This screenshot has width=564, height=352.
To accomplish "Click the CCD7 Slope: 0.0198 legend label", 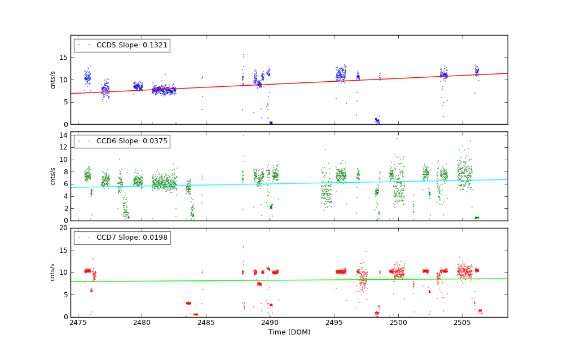I will [x=132, y=237].
